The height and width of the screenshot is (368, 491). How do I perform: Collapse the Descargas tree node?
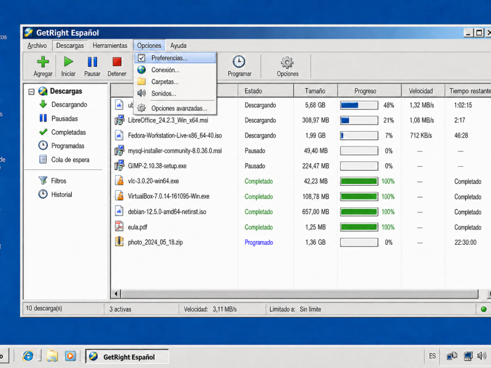click(31, 91)
